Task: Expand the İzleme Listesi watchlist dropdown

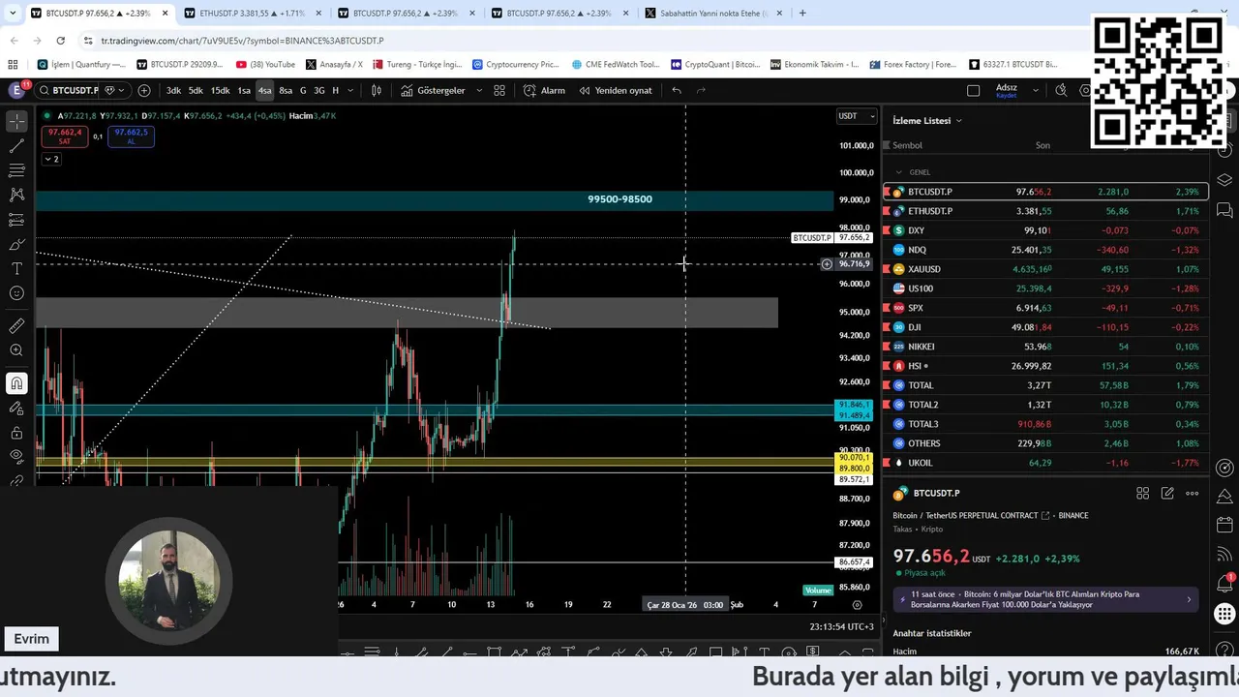Action: point(927,120)
